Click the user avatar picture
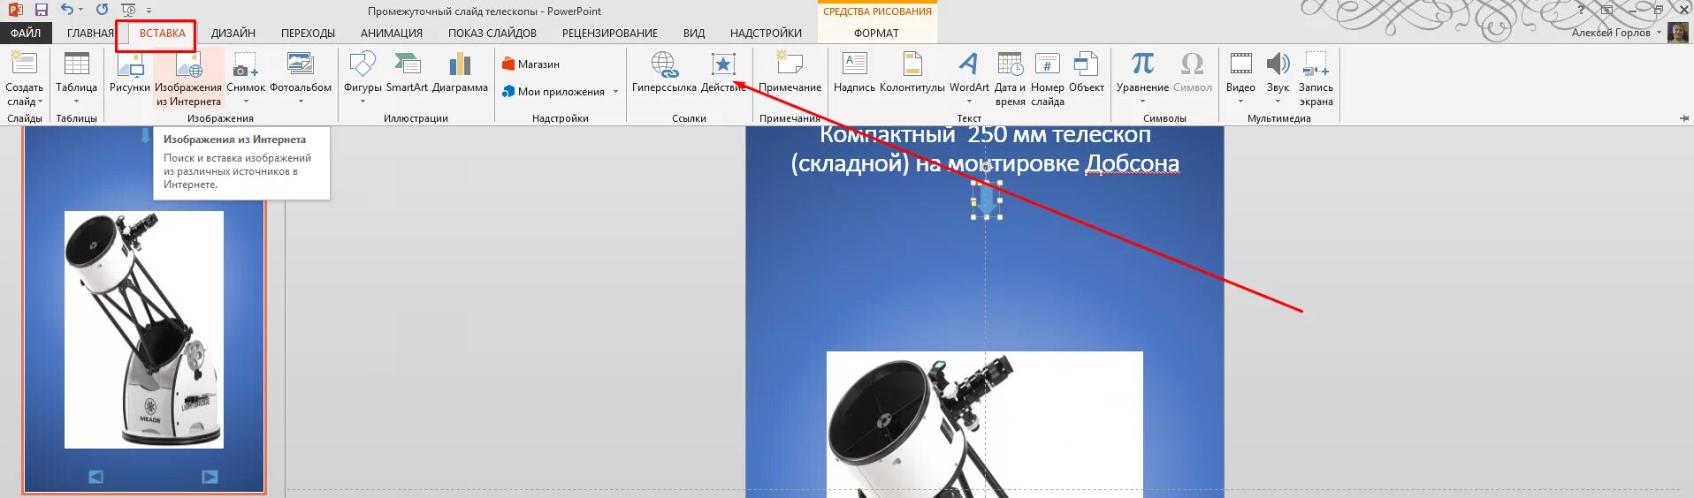This screenshot has width=1694, height=498. click(x=1677, y=33)
